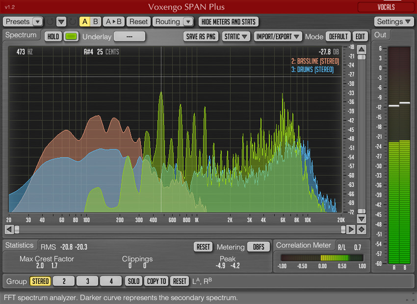Click the 473 HZ frequency readout

coord(25,52)
